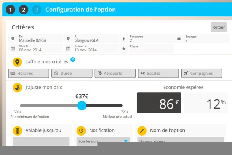Viewport: 232px width, 155px height.
Task: Click the baggage suitcase icon
Action: [x=179, y=38]
